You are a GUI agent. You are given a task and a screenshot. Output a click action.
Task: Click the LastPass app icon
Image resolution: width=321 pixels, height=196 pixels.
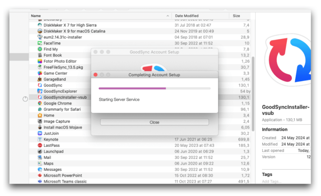point(40,145)
